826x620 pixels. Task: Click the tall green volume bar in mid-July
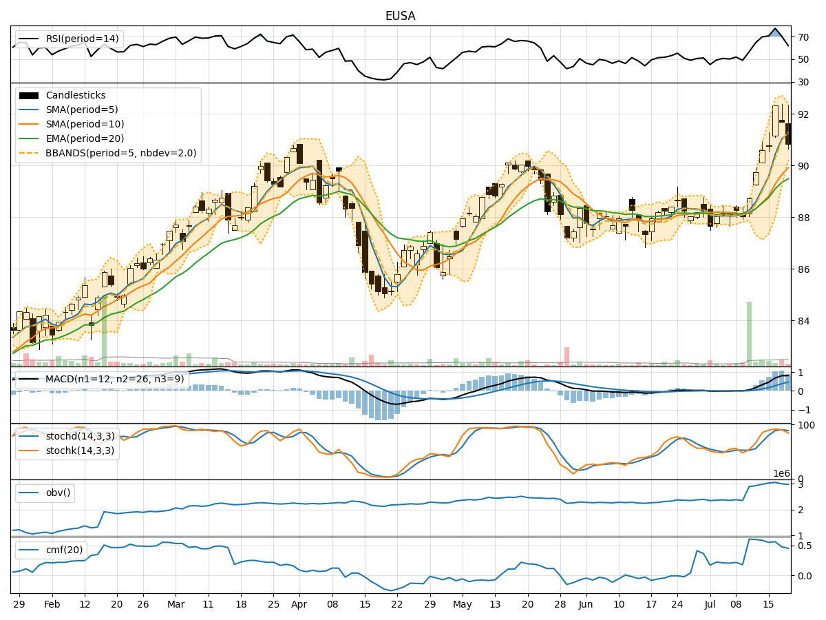pos(749,333)
